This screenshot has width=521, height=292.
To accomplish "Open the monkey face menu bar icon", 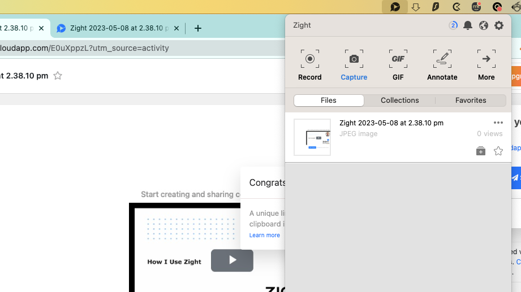I will pyautogui.click(x=476, y=7).
